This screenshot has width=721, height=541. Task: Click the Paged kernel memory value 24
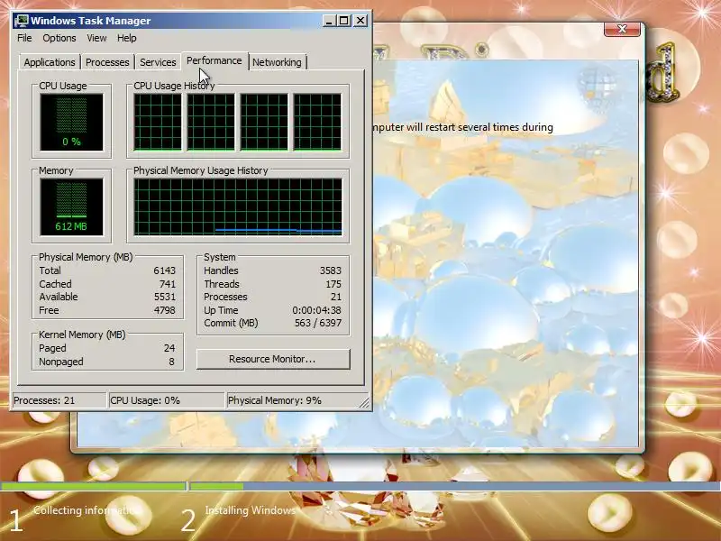(169, 348)
